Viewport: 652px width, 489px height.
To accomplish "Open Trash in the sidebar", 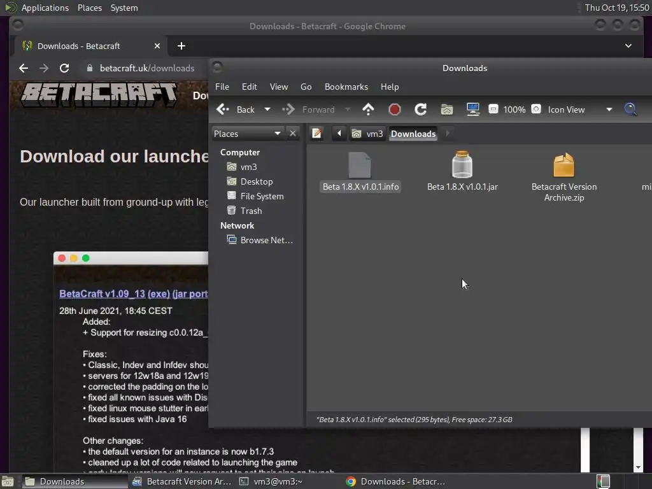I will (x=244, y=211).
